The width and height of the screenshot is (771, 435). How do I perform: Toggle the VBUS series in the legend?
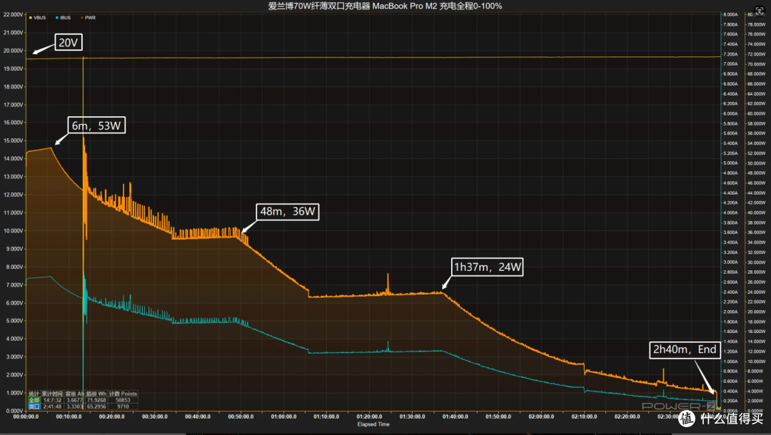[x=37, y=18]
